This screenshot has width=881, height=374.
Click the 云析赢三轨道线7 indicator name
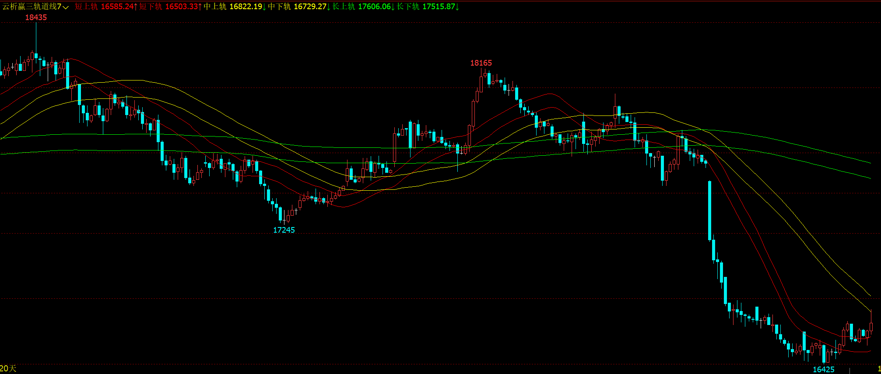coord(32,7)
